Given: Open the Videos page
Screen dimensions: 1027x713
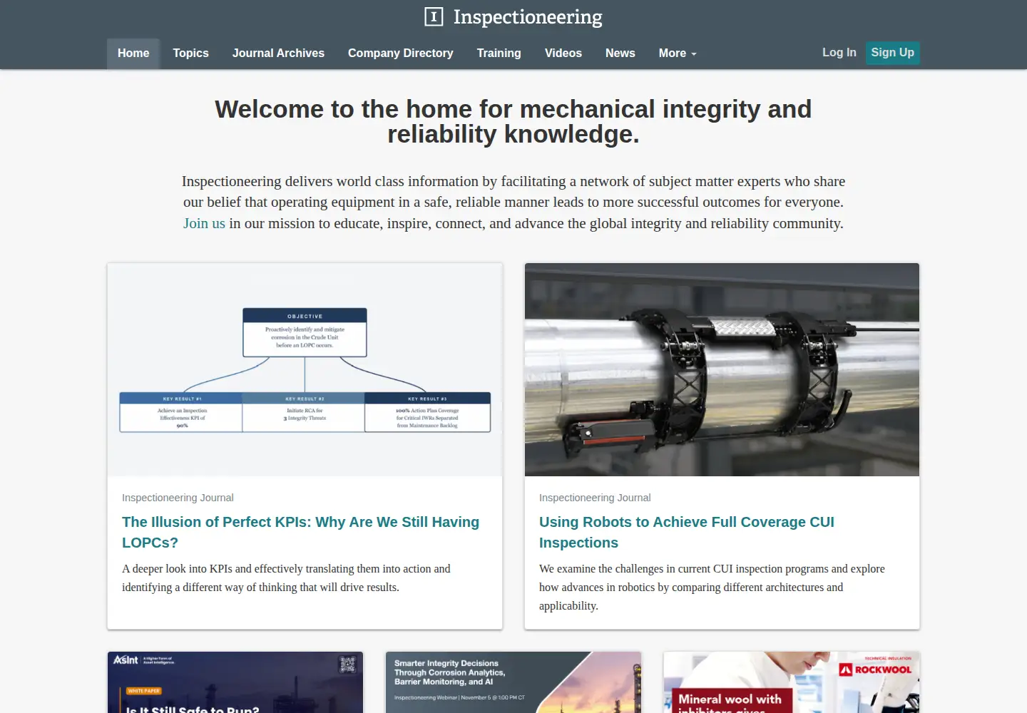Looking at the screenshot, I should click(x=563, y=53).
